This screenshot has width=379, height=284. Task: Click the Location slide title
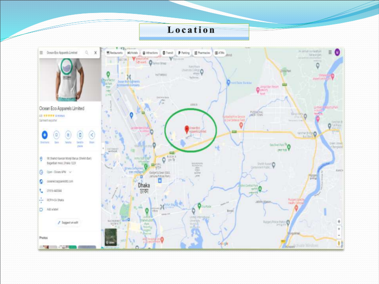(x=191, y=30)
